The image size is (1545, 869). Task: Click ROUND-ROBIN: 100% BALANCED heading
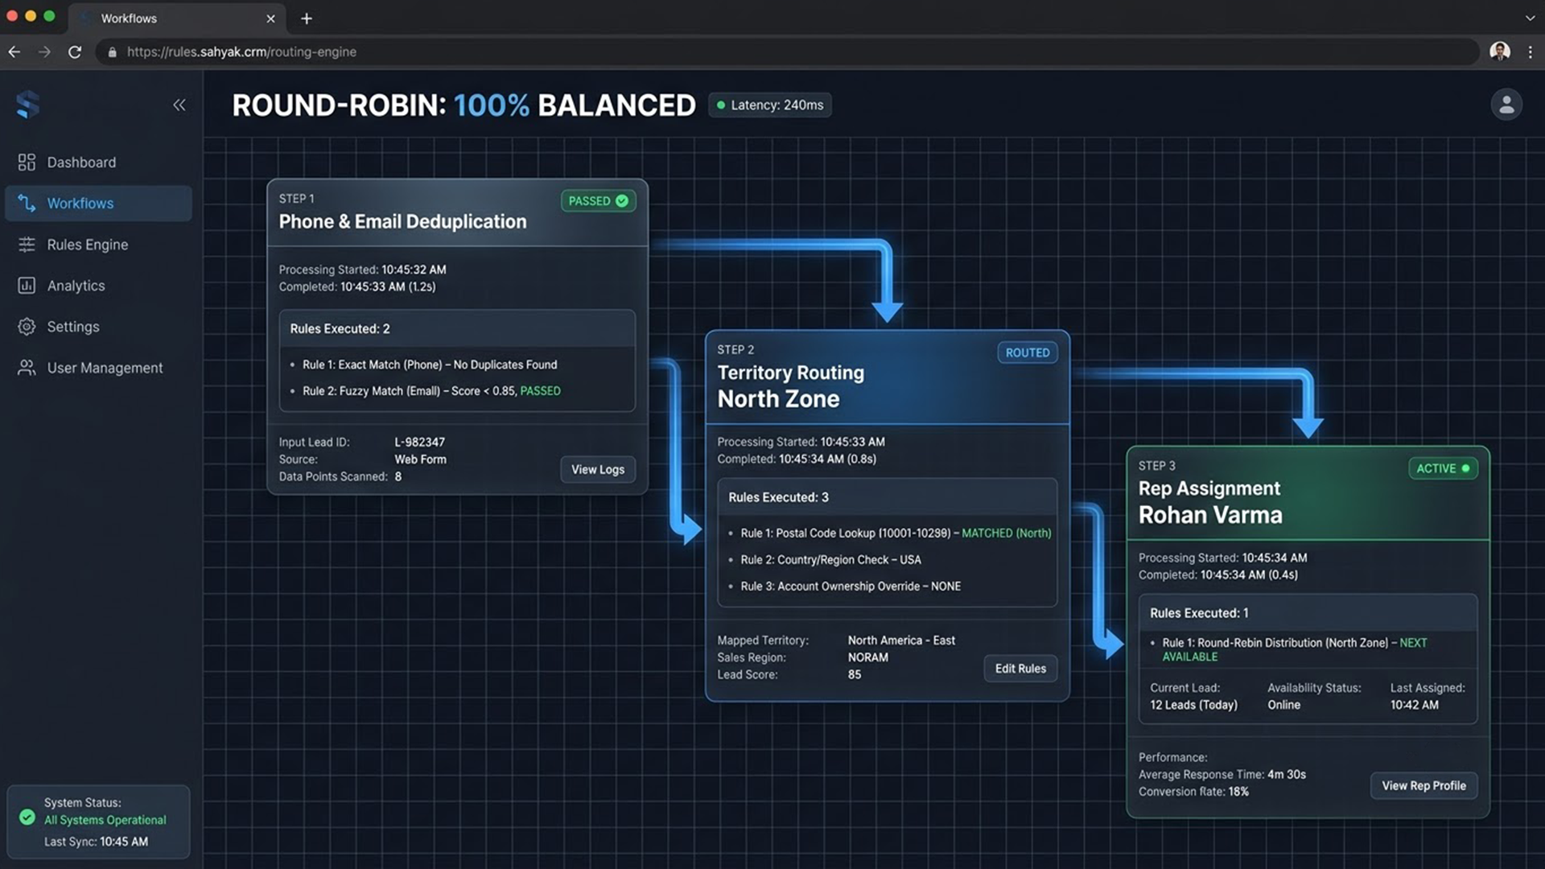pyautogui.click(x=463, y=105)
